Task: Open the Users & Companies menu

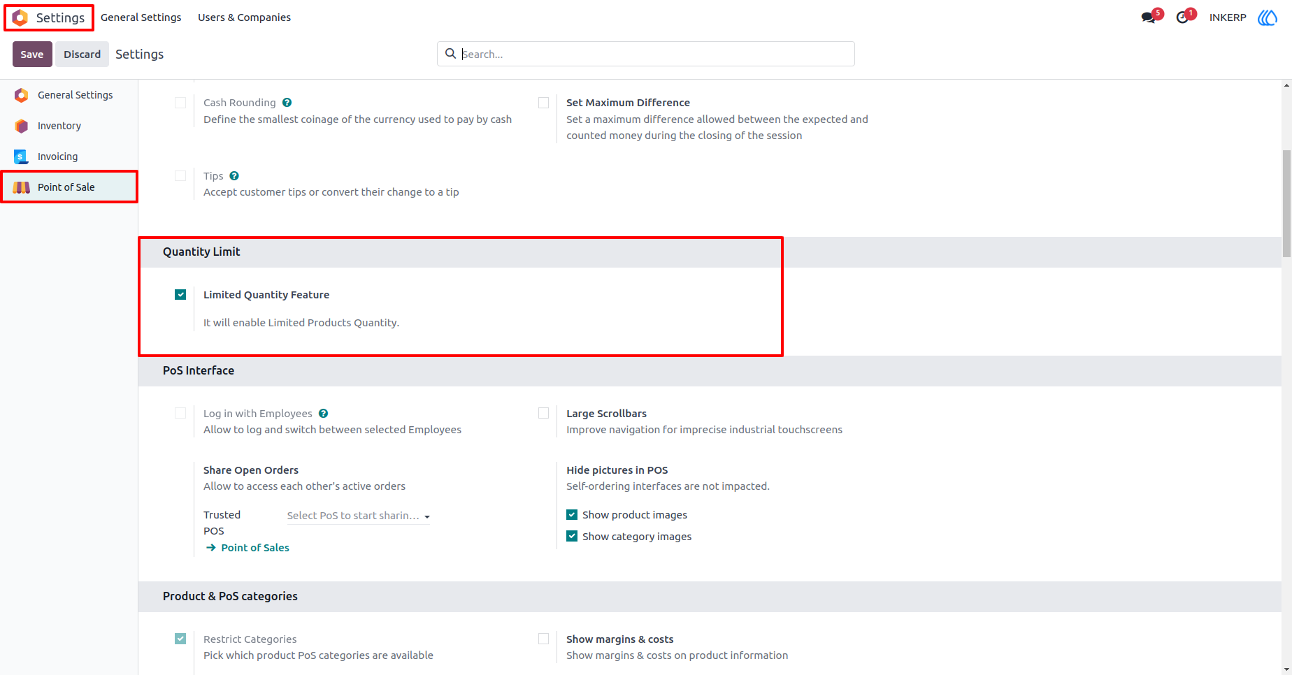Action: [244, 17]
